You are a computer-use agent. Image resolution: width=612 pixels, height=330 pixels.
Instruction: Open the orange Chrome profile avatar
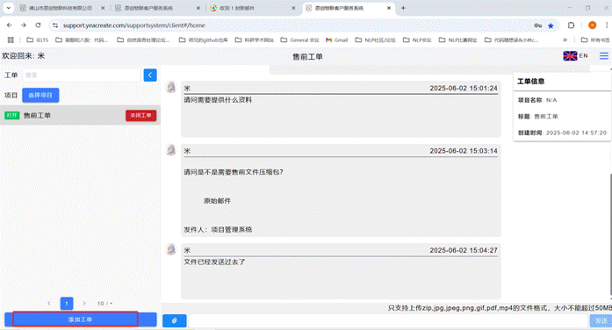point(592,25)
